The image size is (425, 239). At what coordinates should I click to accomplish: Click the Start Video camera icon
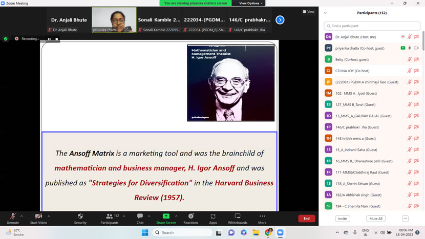tap(38, 216)
